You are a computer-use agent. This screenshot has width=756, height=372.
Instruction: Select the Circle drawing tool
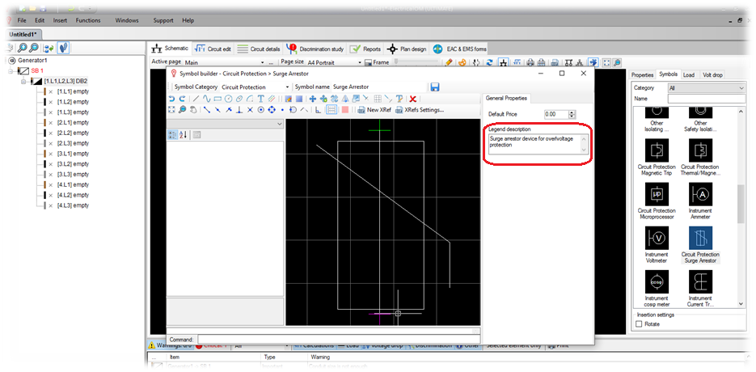pos(228,99)
